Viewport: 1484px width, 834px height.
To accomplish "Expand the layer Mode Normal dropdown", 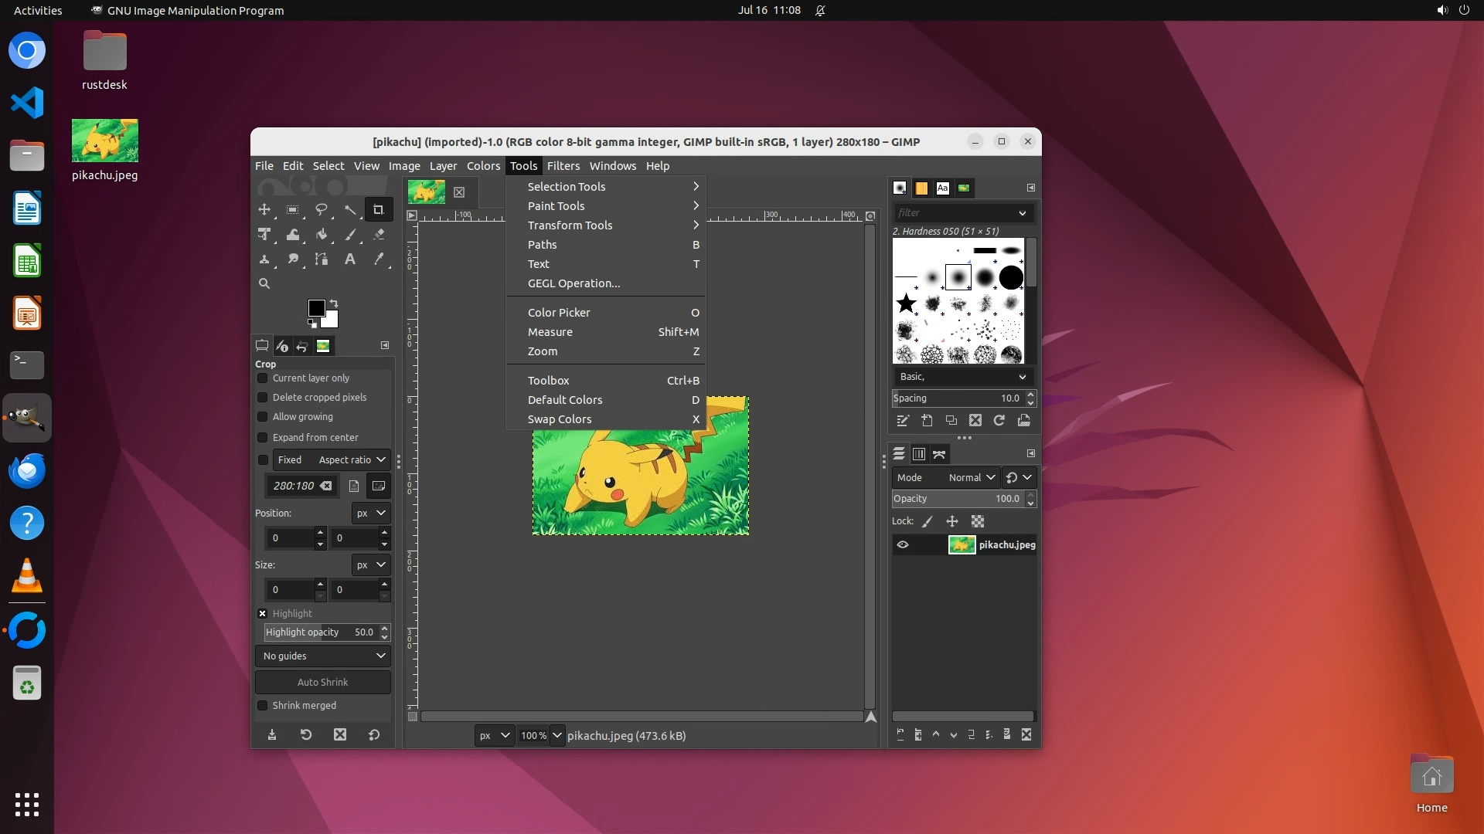I will click(971, 478).
